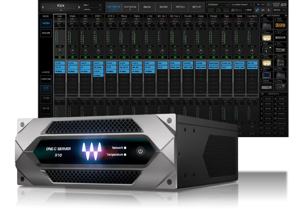The image size is (304, 209).
Task: Open the Patch tab
Action: (180, 7)
